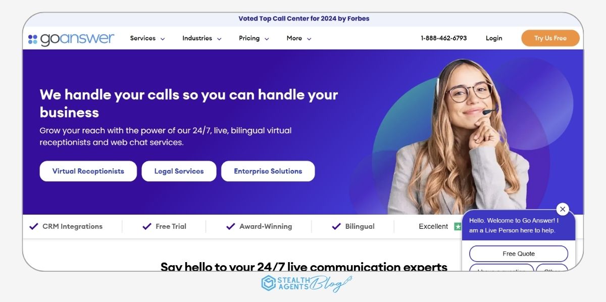Click the goanswer logo
The height and width of the screenshot is (302, 606).
(71, 39)
